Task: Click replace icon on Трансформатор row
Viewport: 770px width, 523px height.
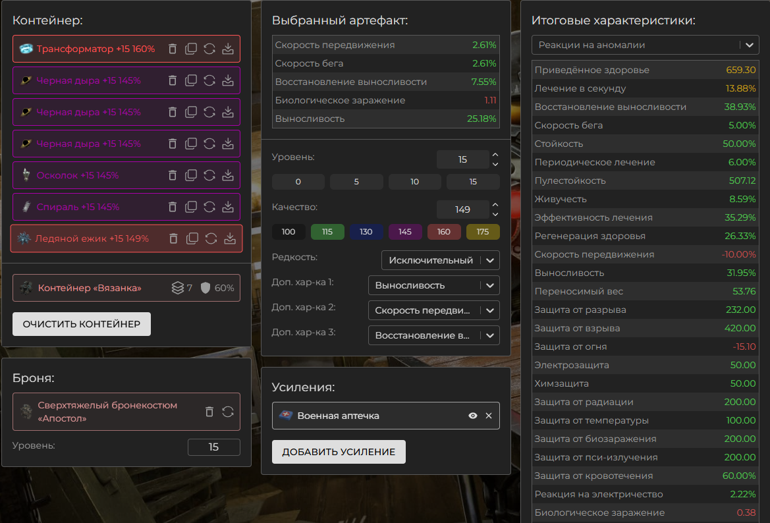Action: point(209,49)
